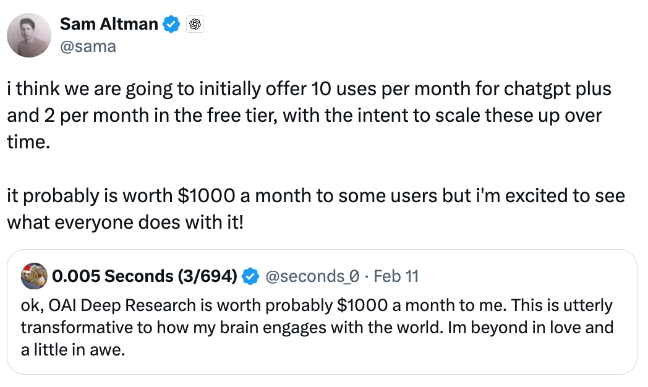Screen dimensions: 648x387
Task: Click the word "time." ending the first paragraph
Action: point(28,142)
